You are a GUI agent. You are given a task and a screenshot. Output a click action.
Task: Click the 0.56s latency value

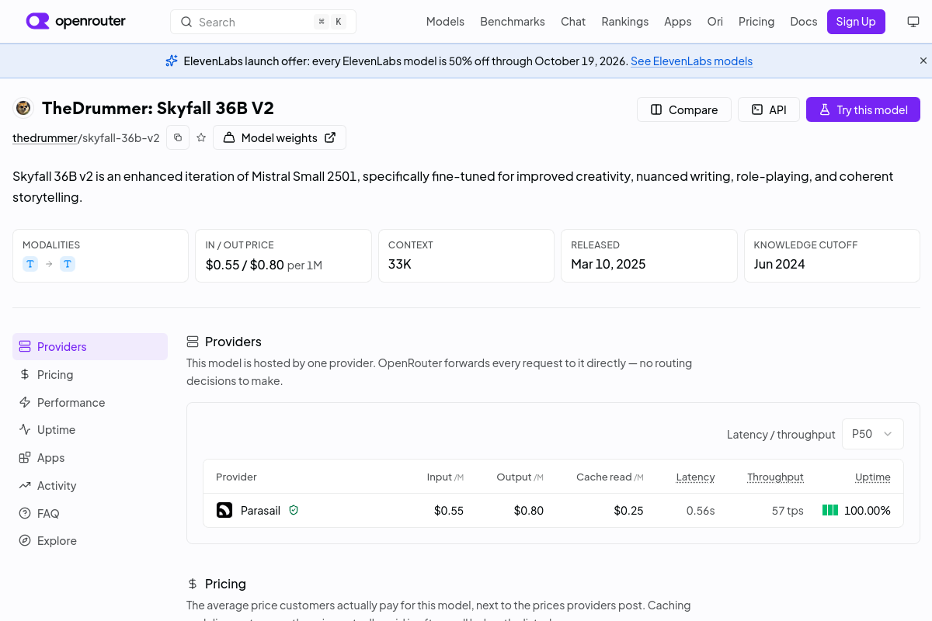click(x=701, y=511)
